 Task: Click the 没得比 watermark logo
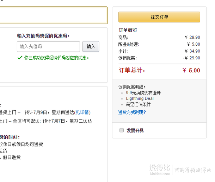click(160, 169)
